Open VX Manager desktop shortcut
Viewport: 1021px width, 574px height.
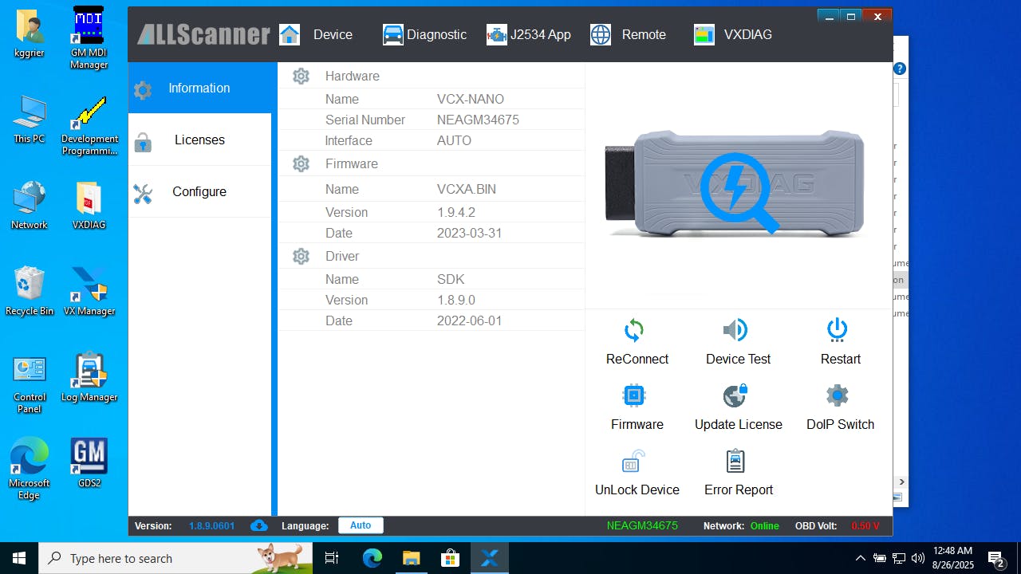pyautogui.click(x=89, y=291)
